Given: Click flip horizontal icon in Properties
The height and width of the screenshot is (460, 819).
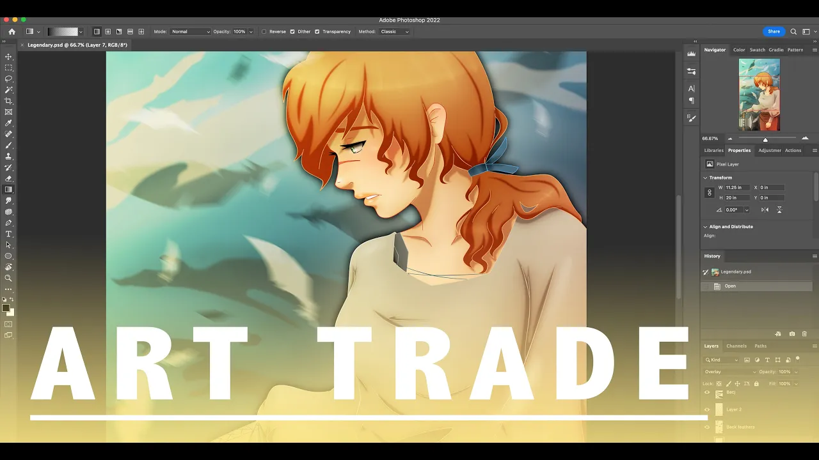Looking at the screenshot, I should (x=765, y=210).
